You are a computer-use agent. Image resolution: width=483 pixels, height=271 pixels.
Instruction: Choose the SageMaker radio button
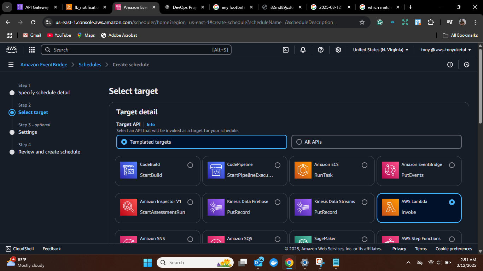[365, 239]
